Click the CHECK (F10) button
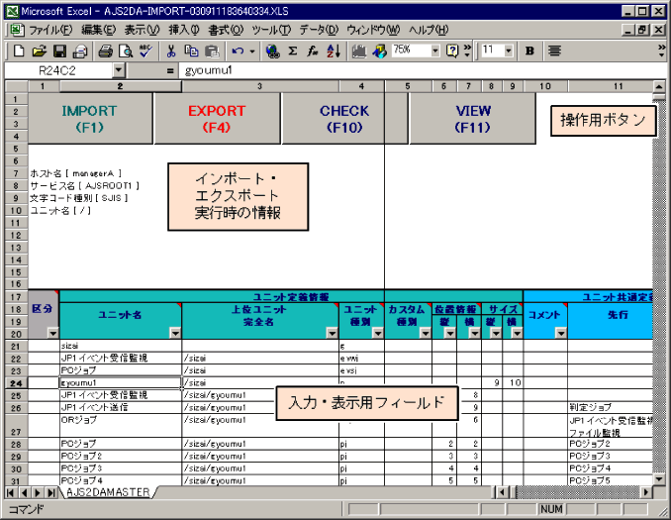This screenshot has height=520, width=671. tap(344, 119)
